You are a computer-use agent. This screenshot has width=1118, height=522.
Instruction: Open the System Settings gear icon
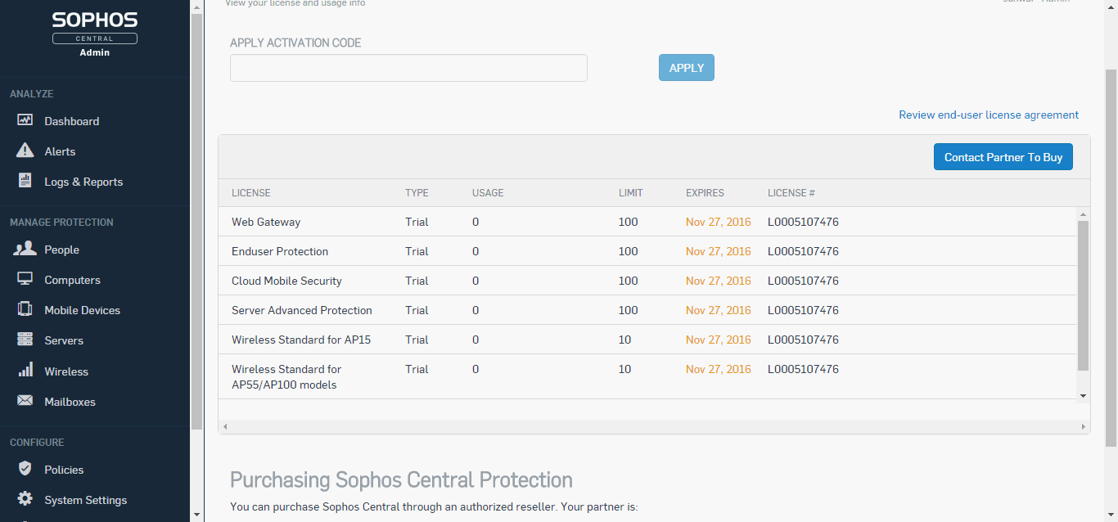25,499
